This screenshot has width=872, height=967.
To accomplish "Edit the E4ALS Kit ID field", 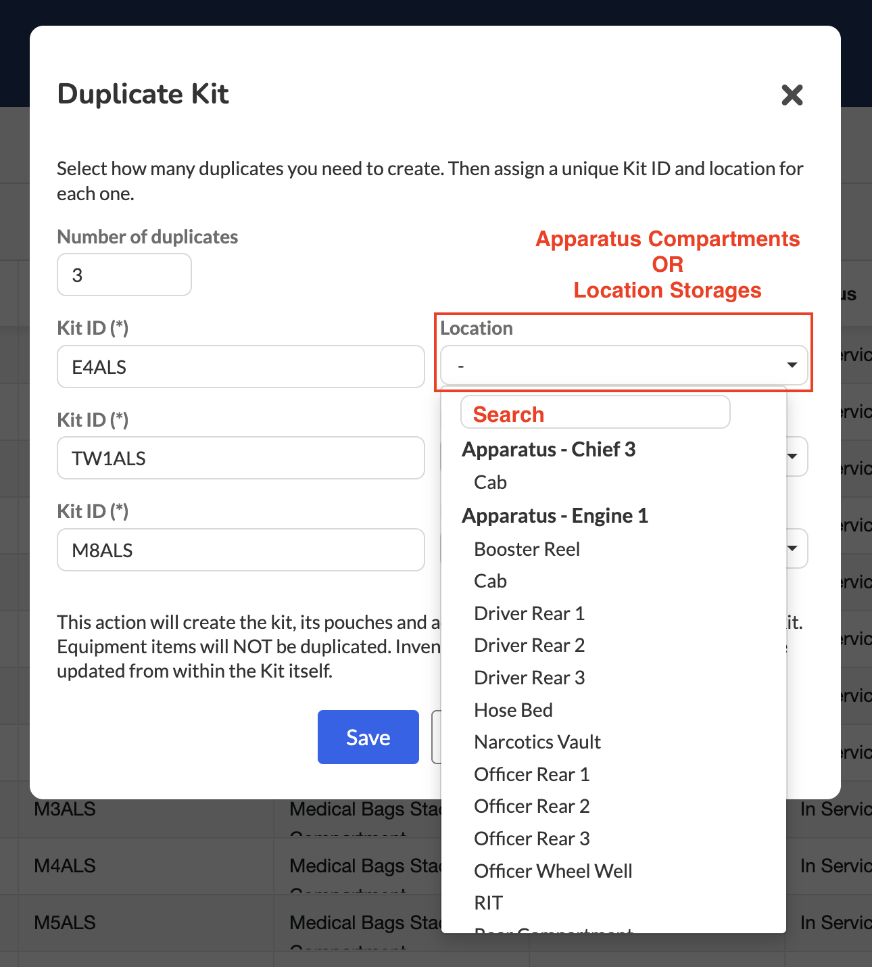I will tap(241, 367).
